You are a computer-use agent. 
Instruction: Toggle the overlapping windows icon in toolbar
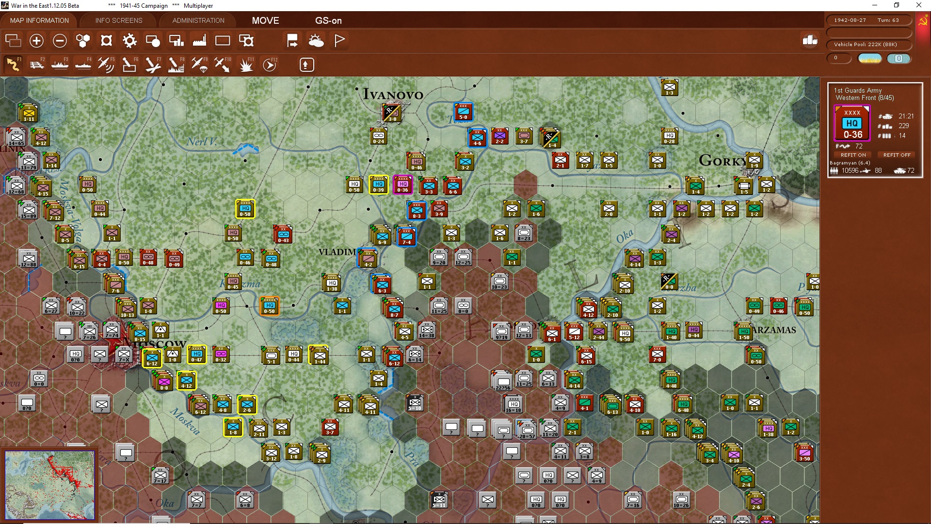[13, 41]
